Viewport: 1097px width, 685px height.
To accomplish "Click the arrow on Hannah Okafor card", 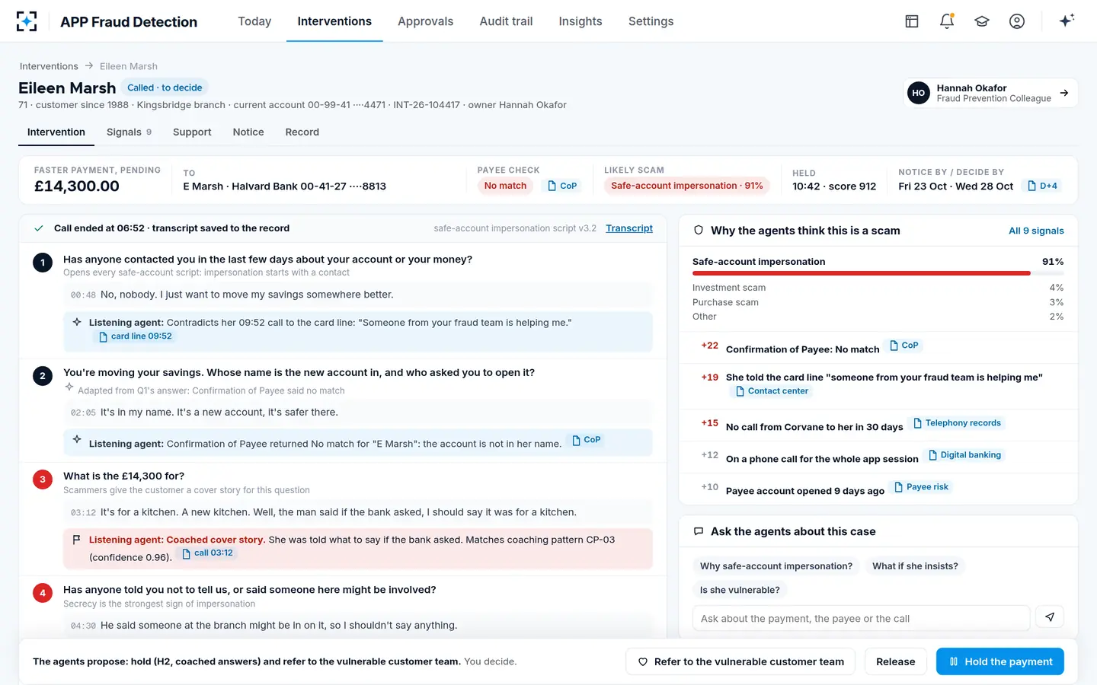I will (x=1064, y=93).
